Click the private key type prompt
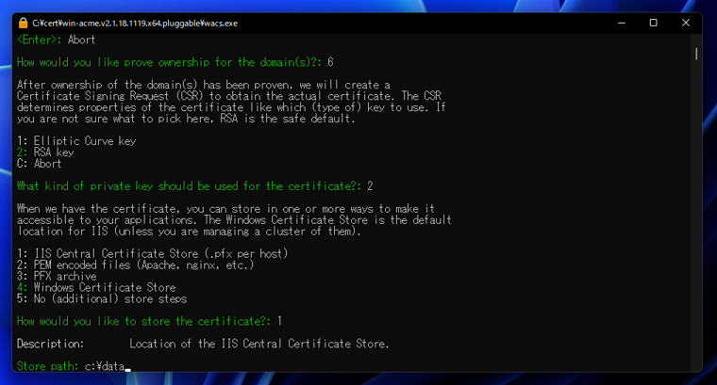Image resolution: width=717 pixels, height=385 pixels. 194,186
